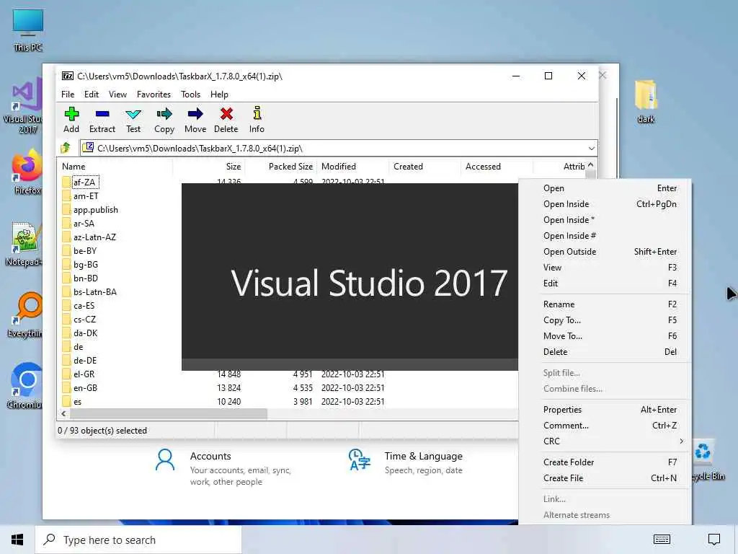Open the notification center icon

tap(714, 540)
